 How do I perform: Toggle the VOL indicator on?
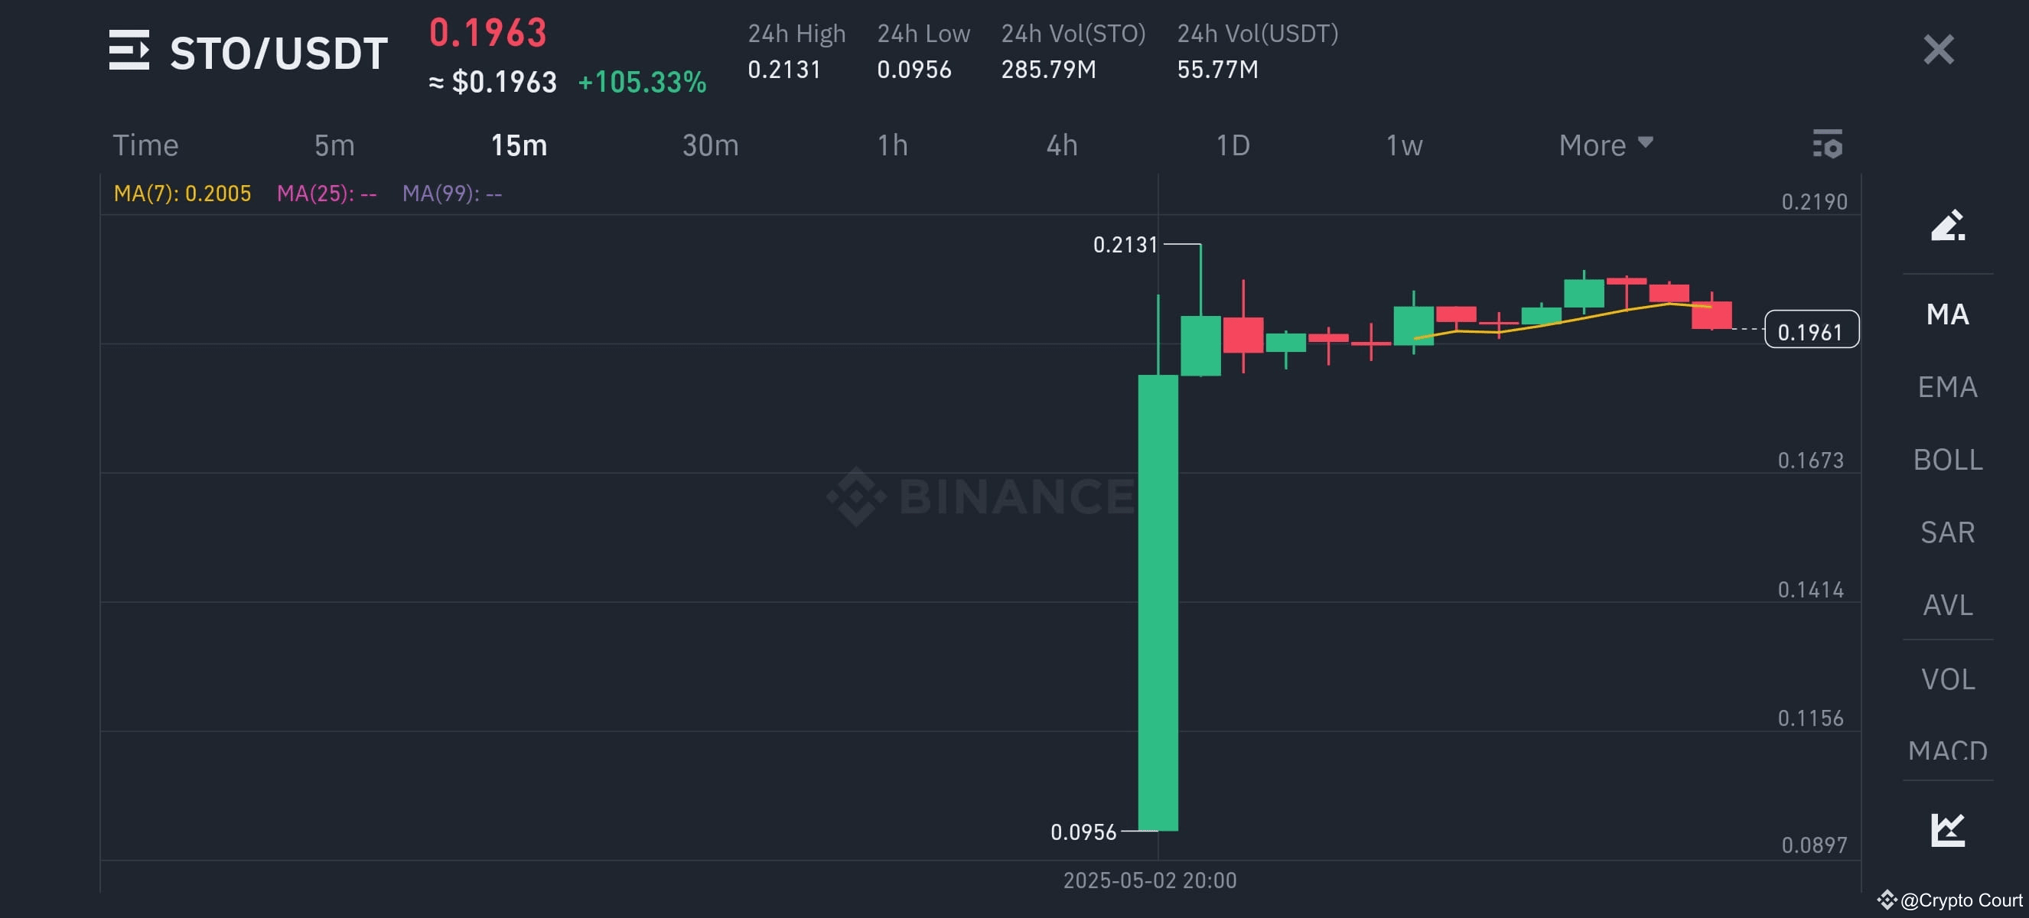click(x=1946, y=678)
